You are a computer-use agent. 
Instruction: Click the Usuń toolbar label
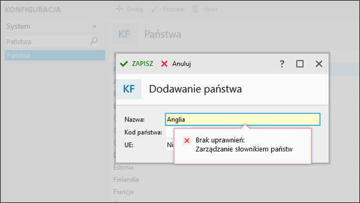[x=210, y=9]
